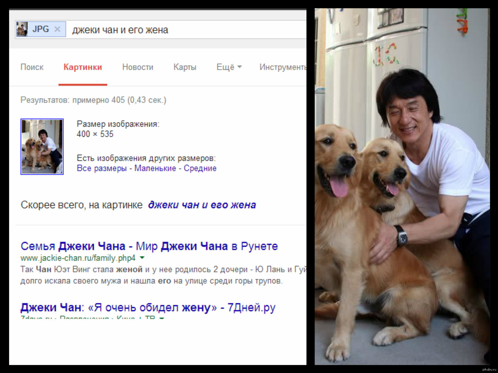Open the 'Все размеры' link
This screenshot has width=498, height=373.
102,168
